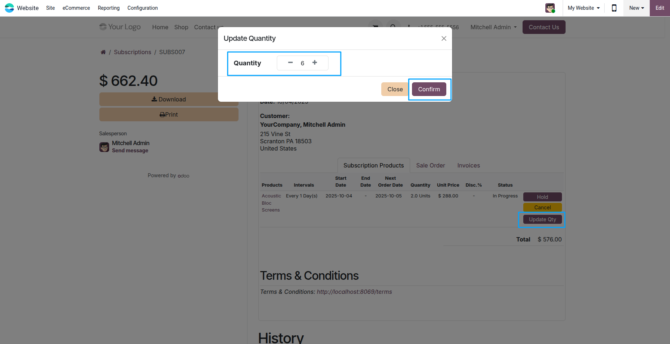Click the SUBS007 breadcrumb text
The image size is (670, 344).
tap(172, 52)
